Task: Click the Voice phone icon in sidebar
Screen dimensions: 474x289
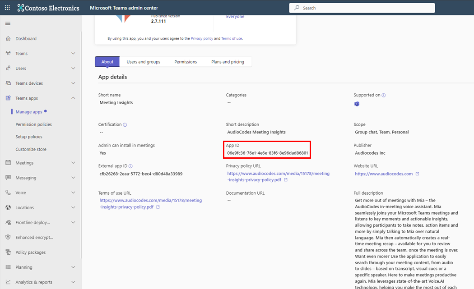Action: (x=8, y=193)
